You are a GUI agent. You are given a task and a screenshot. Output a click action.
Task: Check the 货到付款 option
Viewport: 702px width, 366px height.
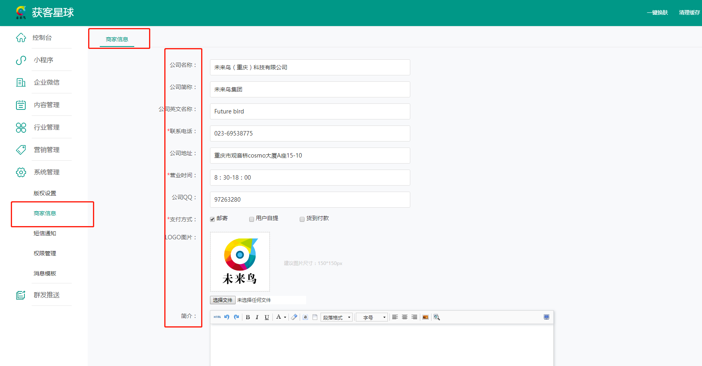coord(302,219)
